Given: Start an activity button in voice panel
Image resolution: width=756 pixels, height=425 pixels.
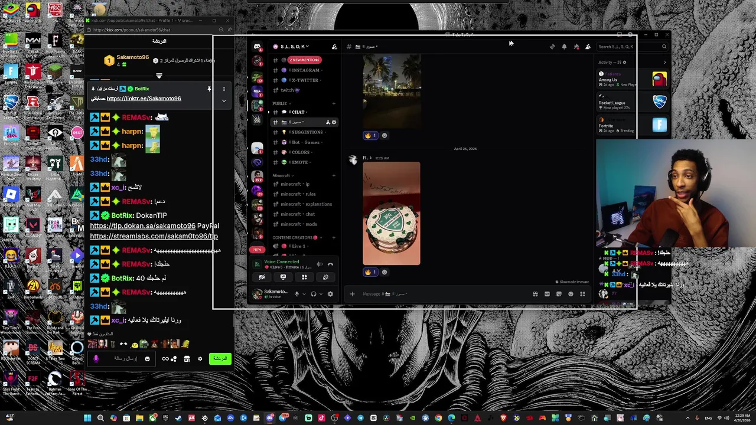Looking at the screenshot, I should click(304, 277).
